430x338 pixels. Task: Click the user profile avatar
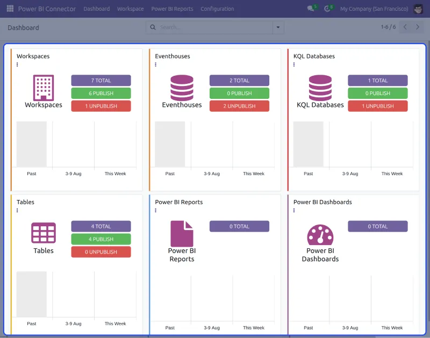click(x=419, y=8)
